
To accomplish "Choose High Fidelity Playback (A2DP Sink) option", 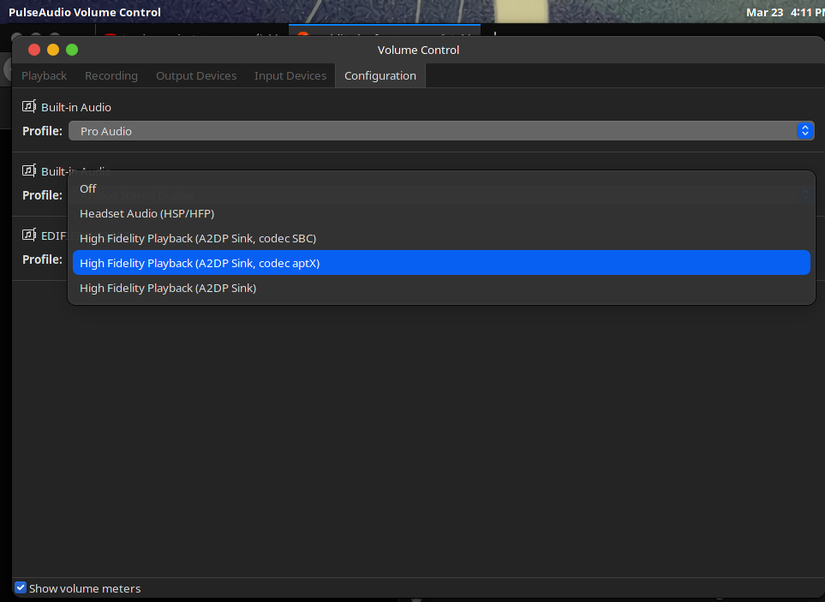I will (441, 288).
